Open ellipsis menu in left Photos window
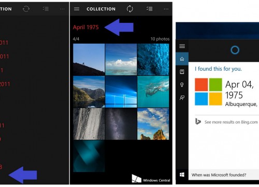The height and width of the screenshot is (187, 259). pyautogui.click(x=62, y=9)
